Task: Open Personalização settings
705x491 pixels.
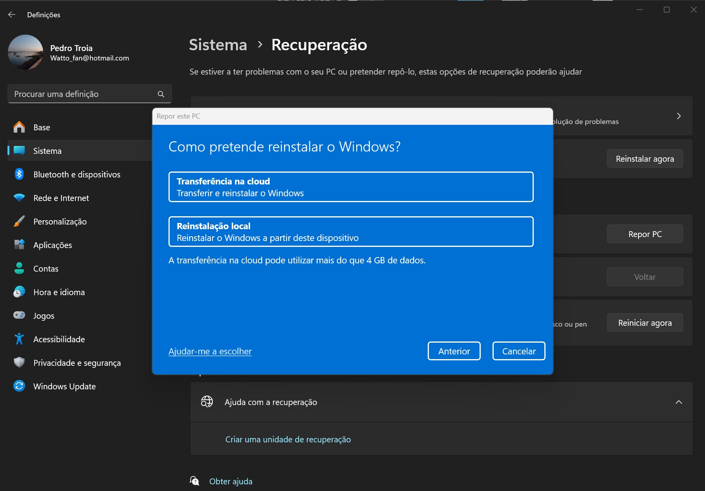Action: point(80,221)
